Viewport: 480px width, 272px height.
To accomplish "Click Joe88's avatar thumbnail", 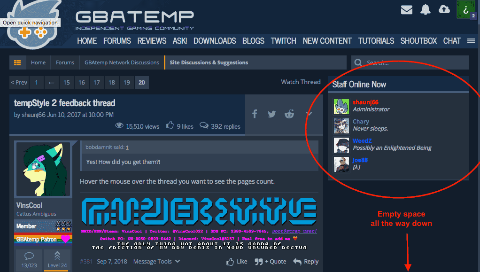I will click(x=341, y=164).
